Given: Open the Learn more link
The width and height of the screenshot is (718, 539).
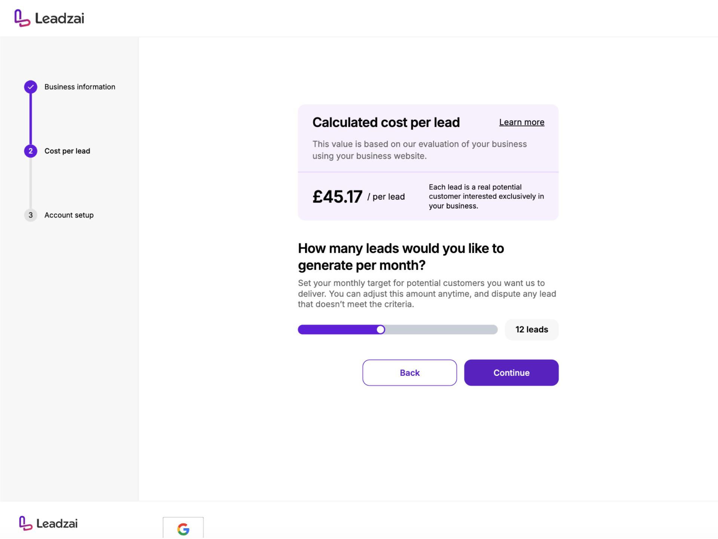Looking at the screenshot, I should pyautogui.click(x=522, y=122).
